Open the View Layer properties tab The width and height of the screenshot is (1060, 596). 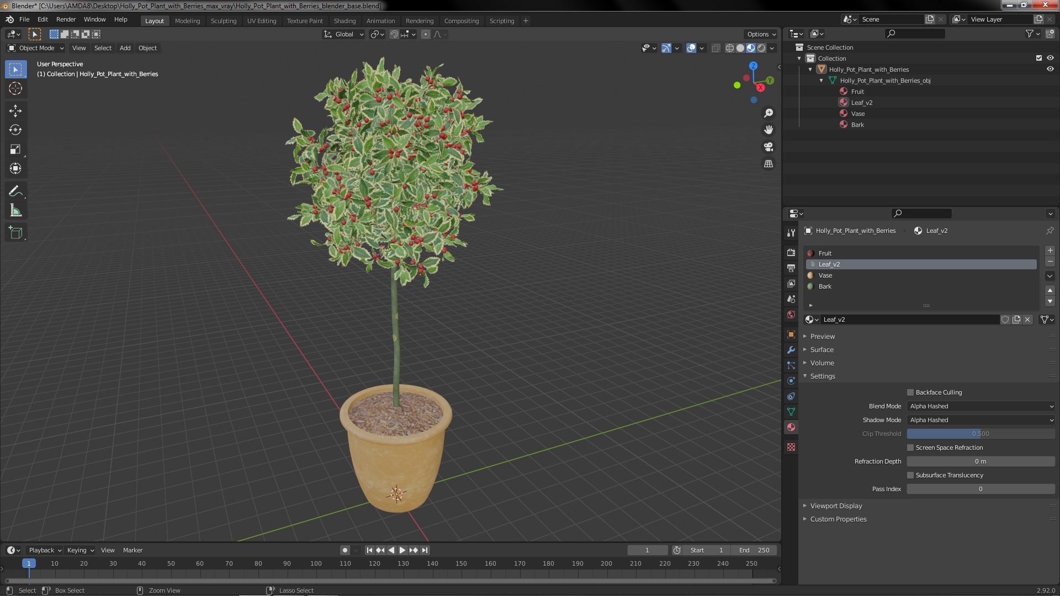(791, 283)
